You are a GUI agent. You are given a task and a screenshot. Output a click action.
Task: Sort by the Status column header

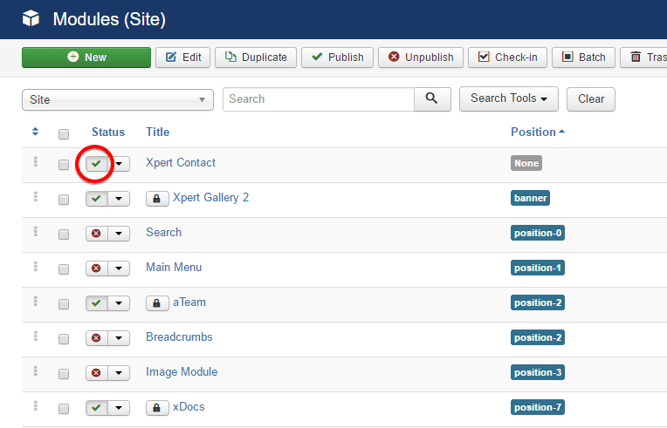click(108, 132)
